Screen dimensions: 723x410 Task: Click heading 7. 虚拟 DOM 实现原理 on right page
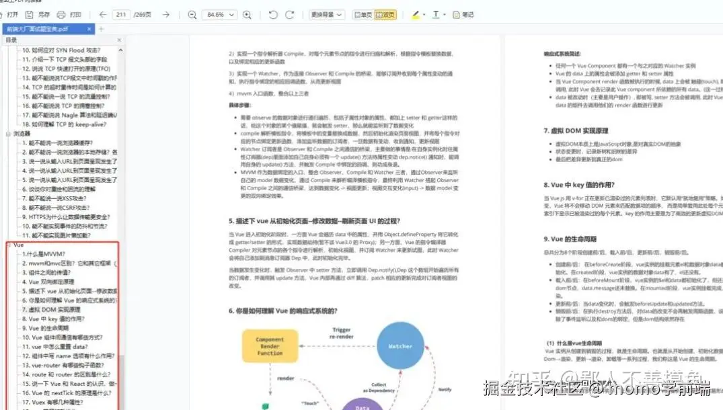pos(576,131)
